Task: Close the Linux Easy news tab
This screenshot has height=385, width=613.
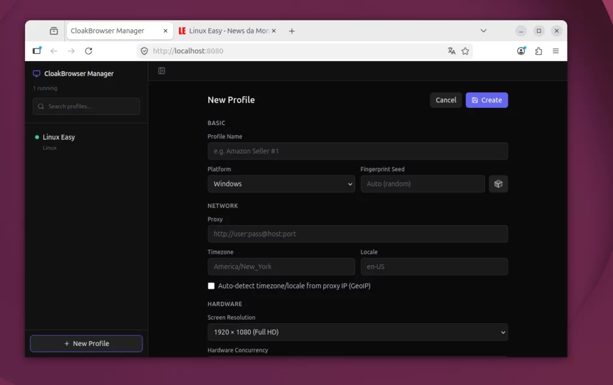Action: (x=274, y=31)
